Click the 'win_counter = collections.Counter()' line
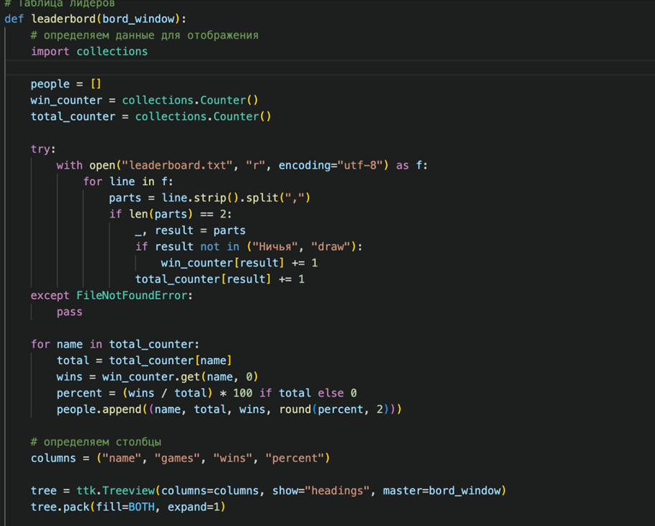 (145, 100)
